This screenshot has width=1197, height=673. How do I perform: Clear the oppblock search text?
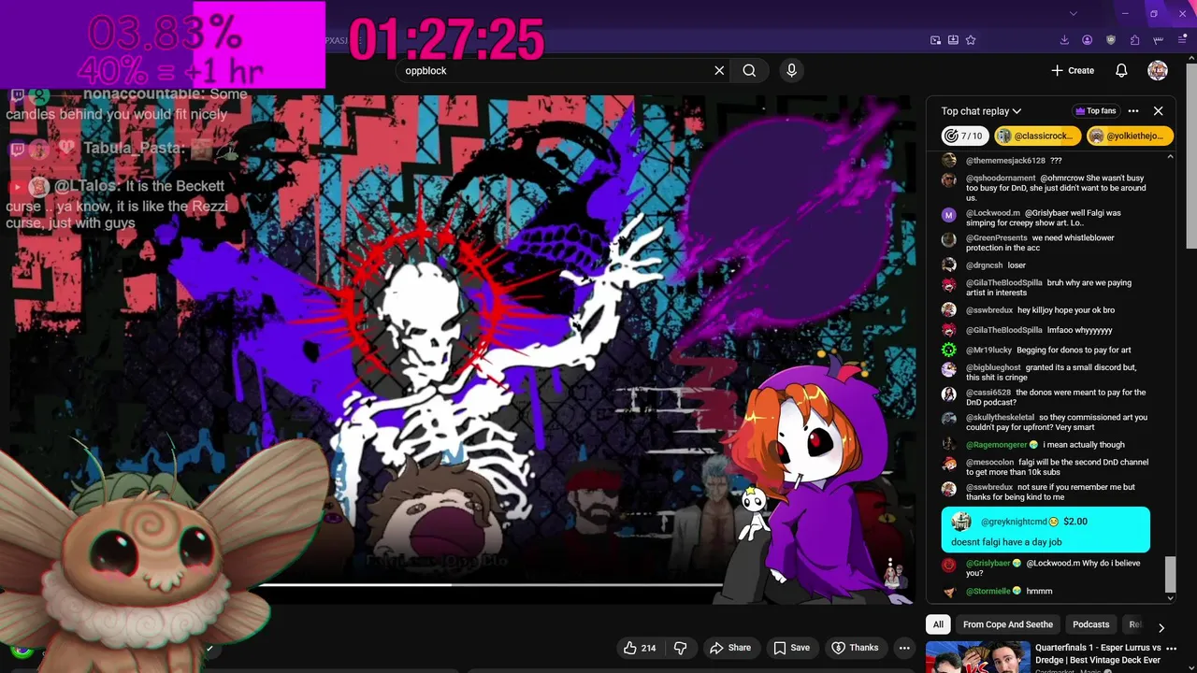pos(719,70)
